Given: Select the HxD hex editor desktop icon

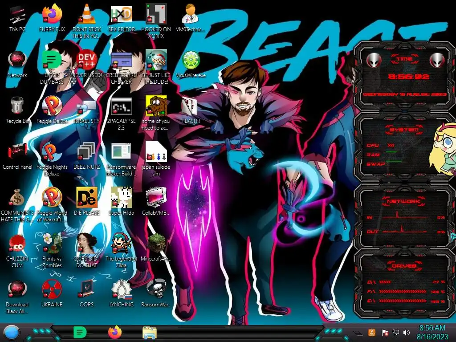Looking at the screenshot, I should tap(121, 19).
